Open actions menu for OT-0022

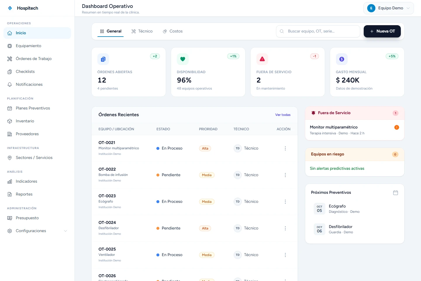(285, 175)
